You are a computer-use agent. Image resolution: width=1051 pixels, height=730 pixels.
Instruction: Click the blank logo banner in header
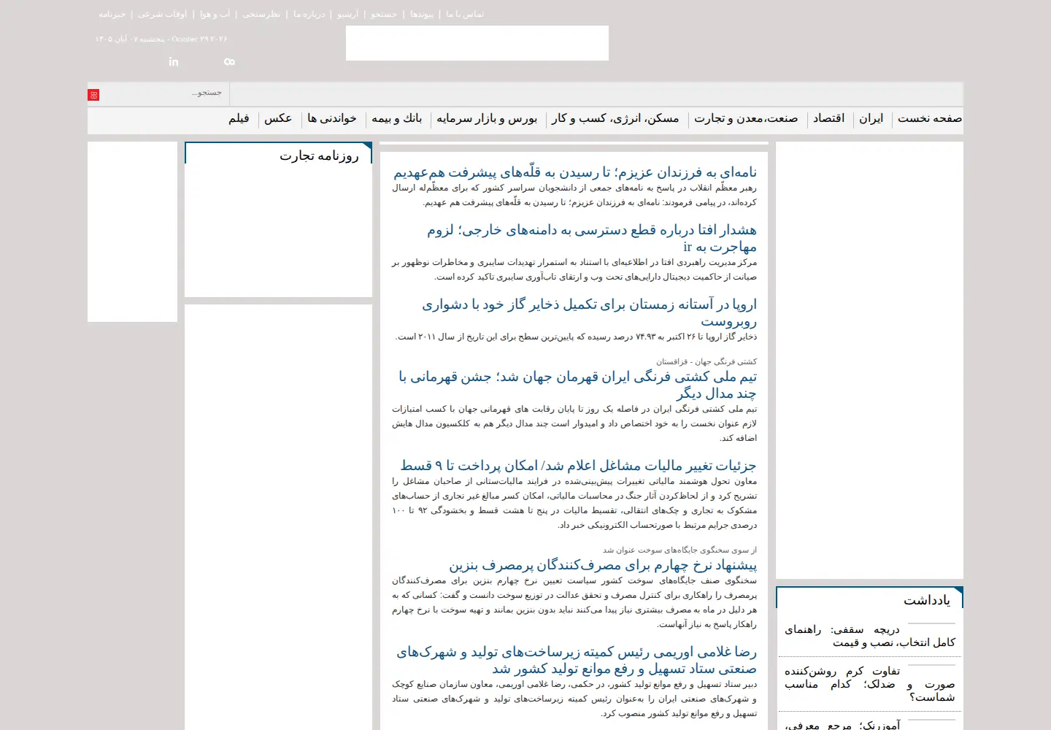(x=477, y=43)
